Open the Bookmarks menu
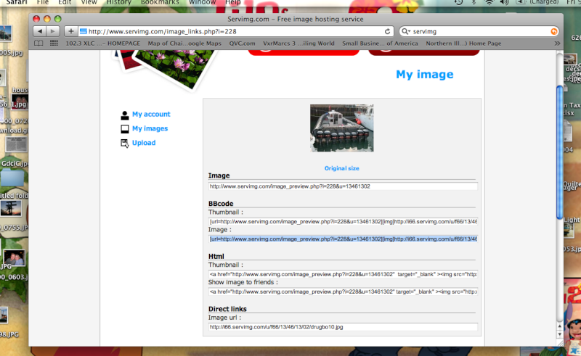Image resolution: width=581 pixels, height=356 pixels. click(x=160, y=2)
